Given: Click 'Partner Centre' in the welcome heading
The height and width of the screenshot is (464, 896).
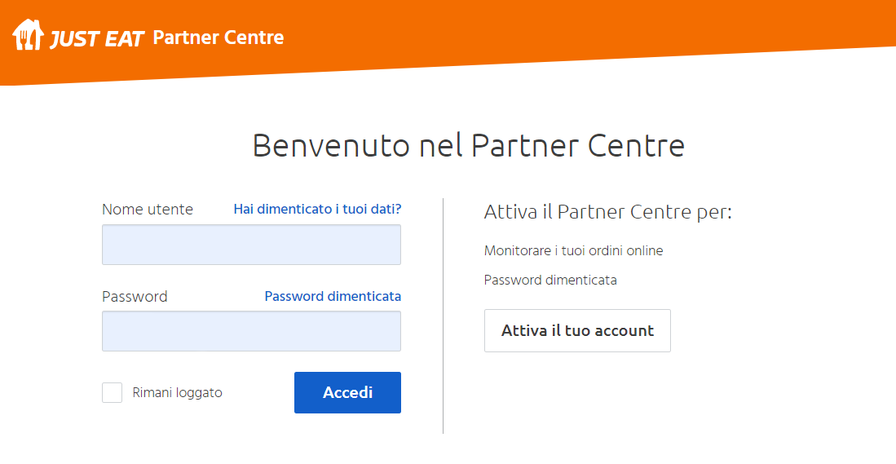Looking at the screenshot, I should tap(578, 146).
